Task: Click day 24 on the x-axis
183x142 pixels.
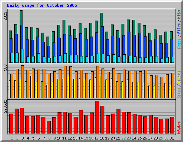Action: [x=134, y=138]
